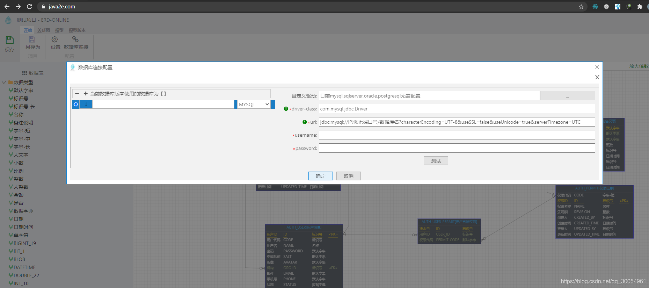Switch to the 模型 tab

tap(59, 30)
